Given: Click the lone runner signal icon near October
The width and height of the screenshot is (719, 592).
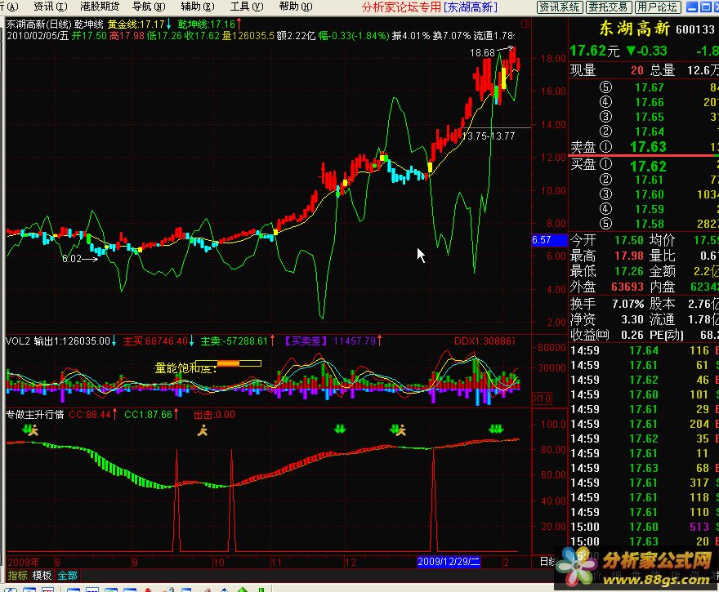Looking at the screenshot, I should [x=203, y=430].
